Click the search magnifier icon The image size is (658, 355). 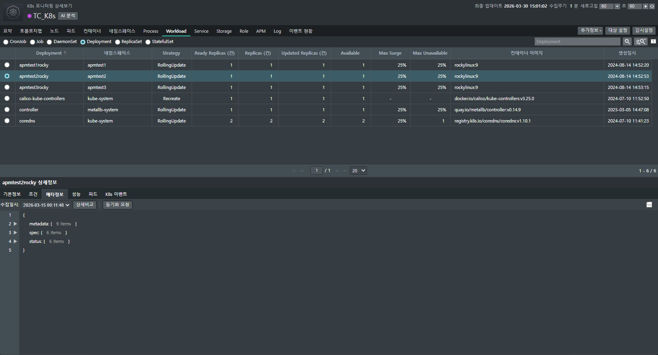[627, 41]
